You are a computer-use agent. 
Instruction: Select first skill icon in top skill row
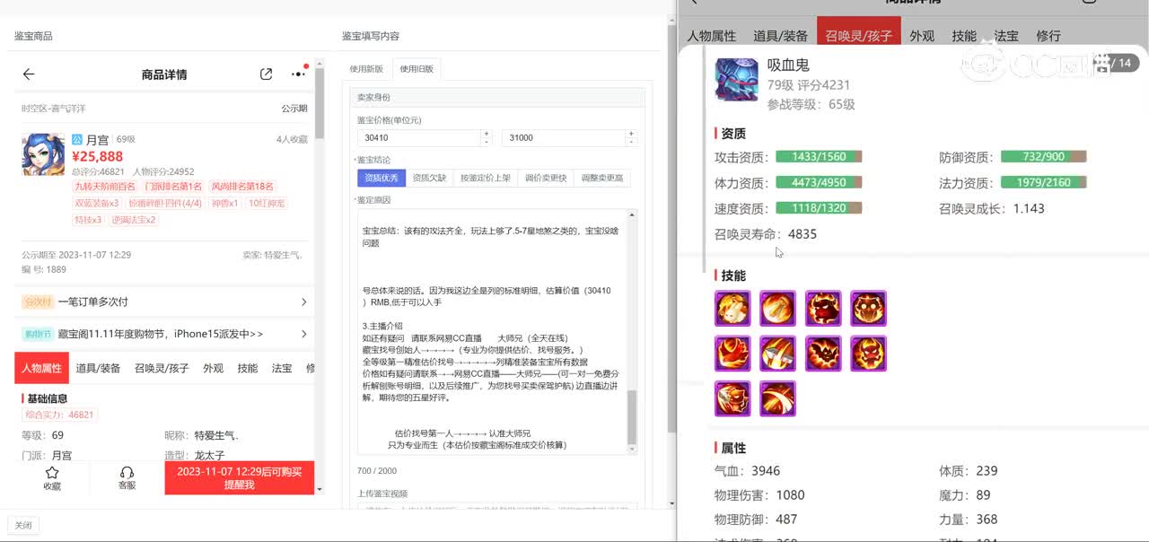(x=732, y=309)
